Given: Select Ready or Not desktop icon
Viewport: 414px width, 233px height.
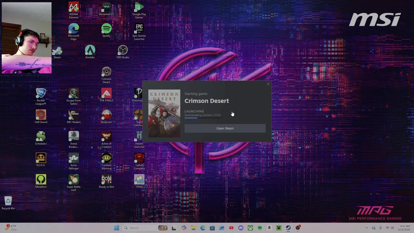Looking at the screenshot, I should point(106,182).
